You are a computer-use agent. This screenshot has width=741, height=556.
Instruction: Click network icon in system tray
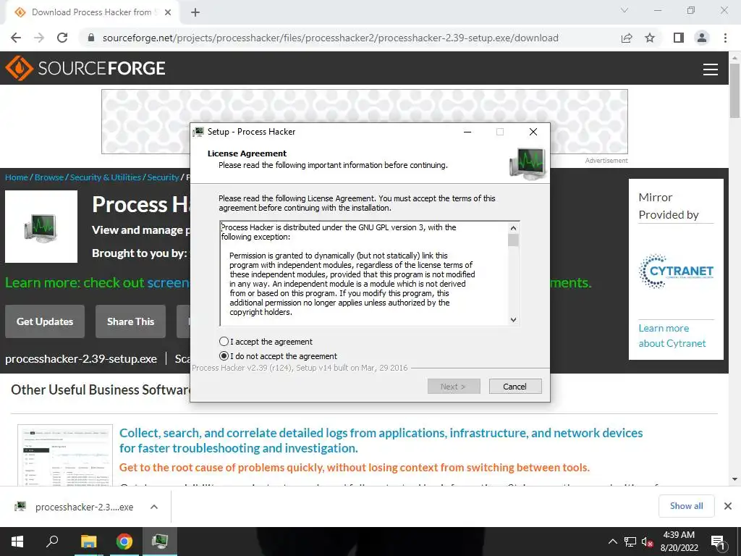click(630, 542)
